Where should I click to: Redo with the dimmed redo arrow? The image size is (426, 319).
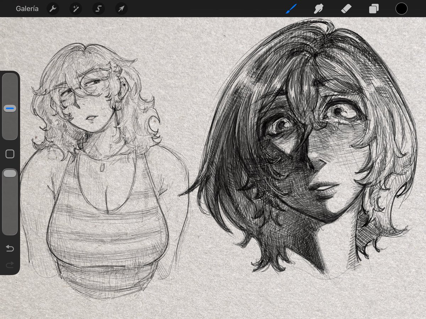[x=10, y=264]
